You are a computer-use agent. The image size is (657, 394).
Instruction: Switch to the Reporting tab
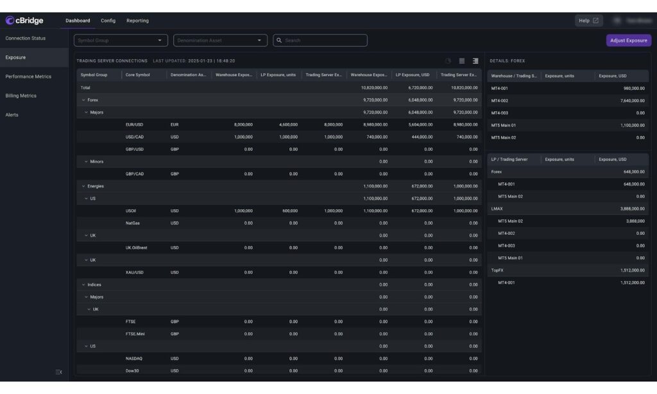click(137, 21)
